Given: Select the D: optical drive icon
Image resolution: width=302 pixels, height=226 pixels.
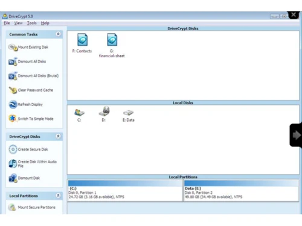Looking at the screenshot, I should point(104,111).
